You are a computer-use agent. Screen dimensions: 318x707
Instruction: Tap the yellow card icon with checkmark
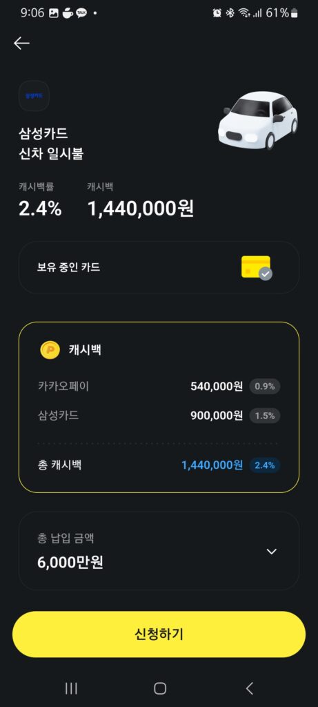tap(257, 267)
